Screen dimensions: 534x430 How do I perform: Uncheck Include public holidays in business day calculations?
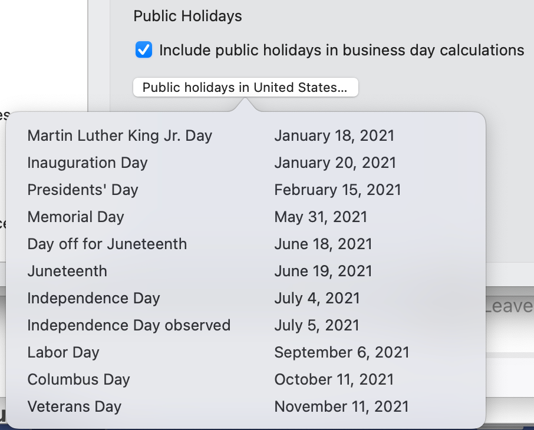144,50
